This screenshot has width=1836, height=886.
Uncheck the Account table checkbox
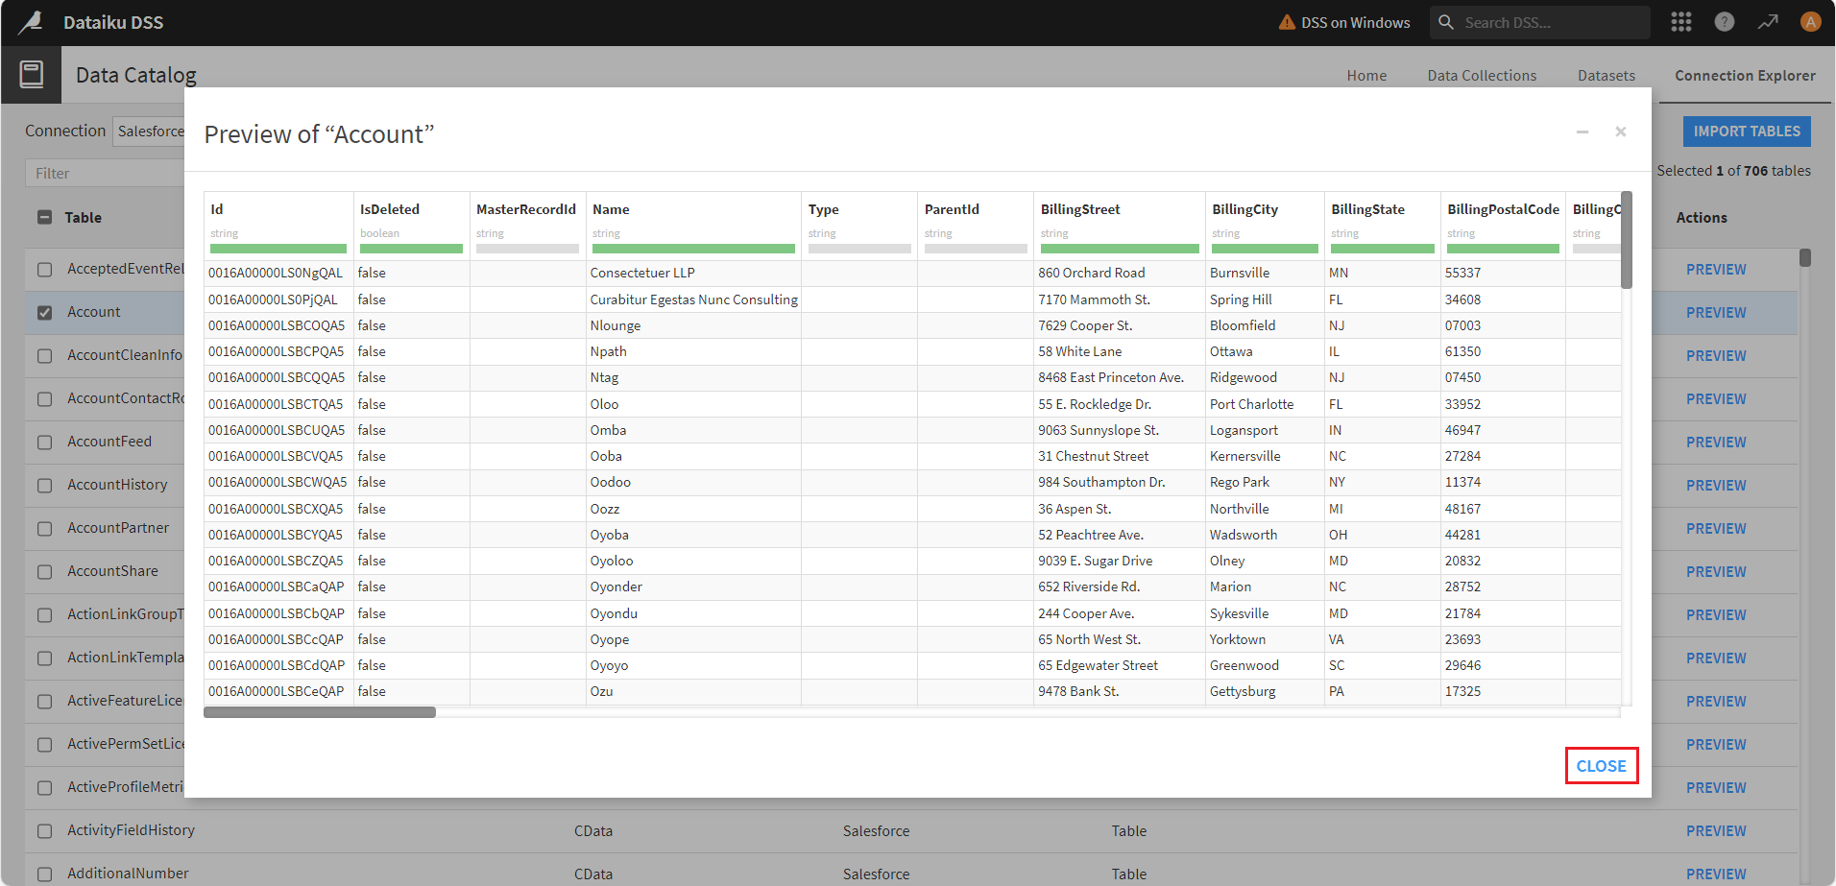(x=44, y=313)
